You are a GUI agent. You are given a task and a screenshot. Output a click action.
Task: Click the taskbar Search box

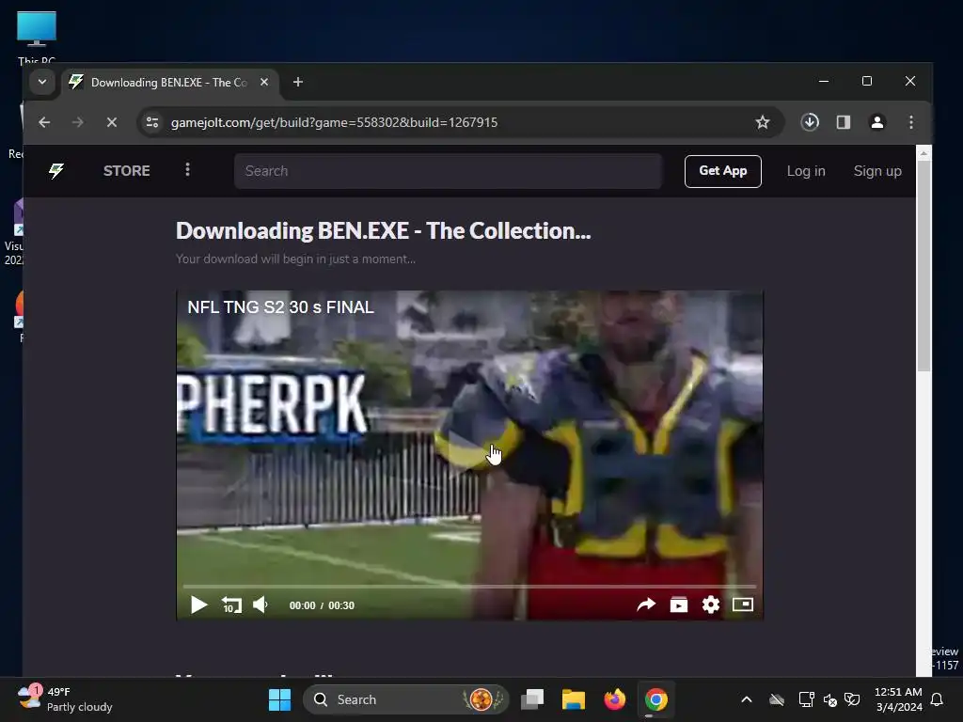tap(406, 699)
